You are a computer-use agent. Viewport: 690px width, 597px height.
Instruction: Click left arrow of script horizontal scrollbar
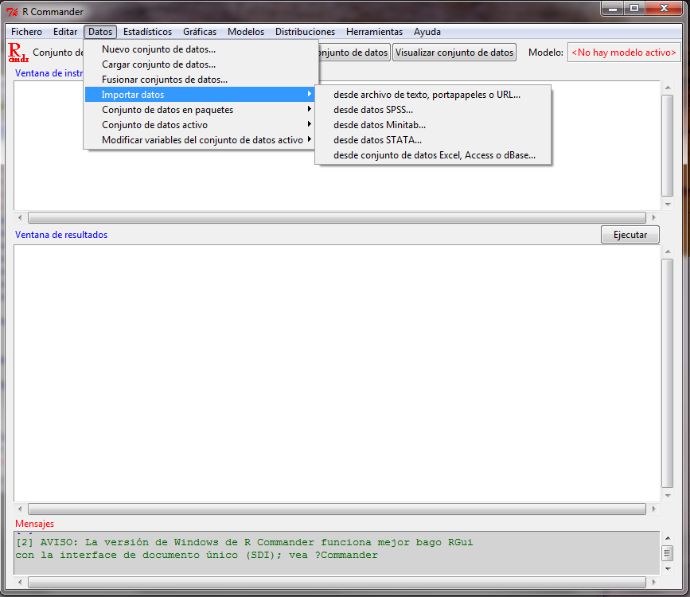[x=20, y=217]
